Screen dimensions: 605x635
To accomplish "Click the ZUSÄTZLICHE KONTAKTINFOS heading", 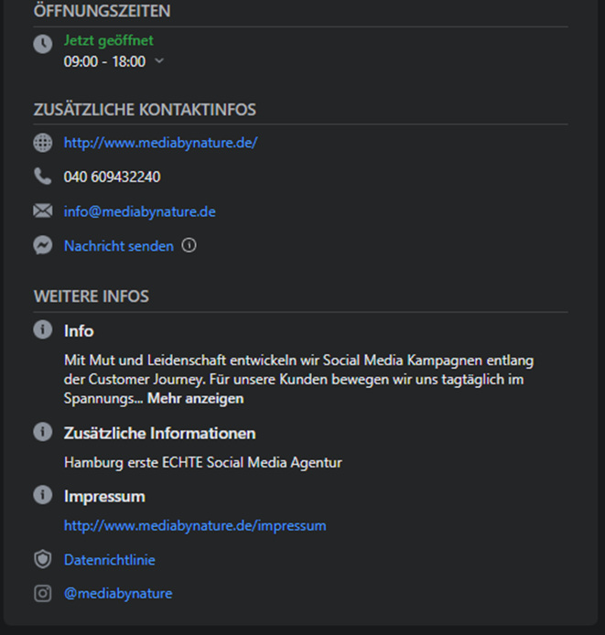I will 145,110.
